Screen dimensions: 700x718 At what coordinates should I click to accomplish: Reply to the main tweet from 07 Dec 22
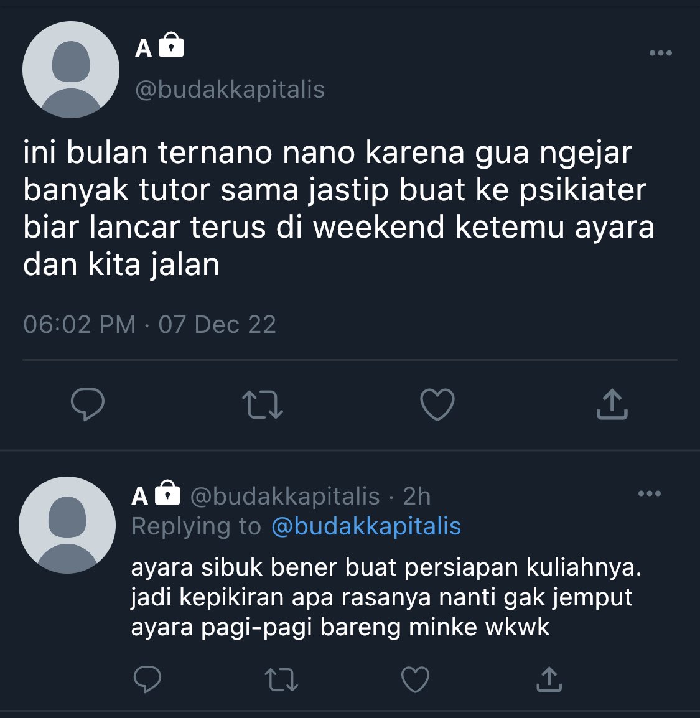pyautogui.click(x=88, y=404)
